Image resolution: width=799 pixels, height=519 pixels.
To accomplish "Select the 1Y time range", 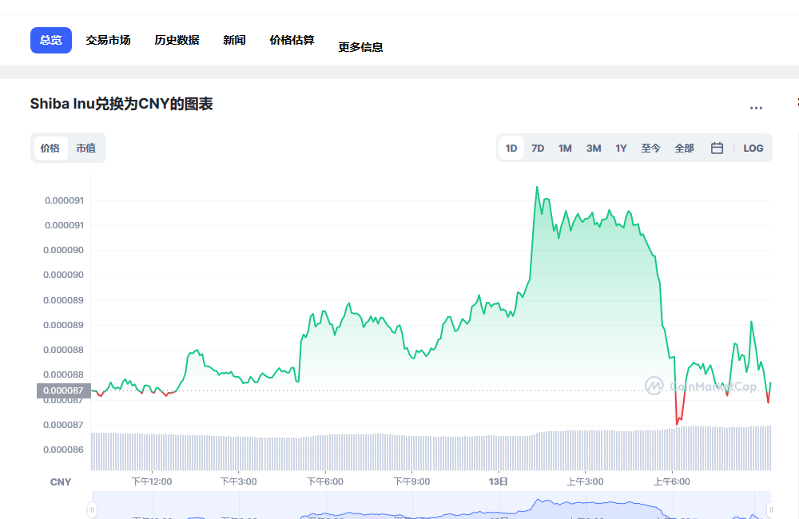I will point(621,149).
